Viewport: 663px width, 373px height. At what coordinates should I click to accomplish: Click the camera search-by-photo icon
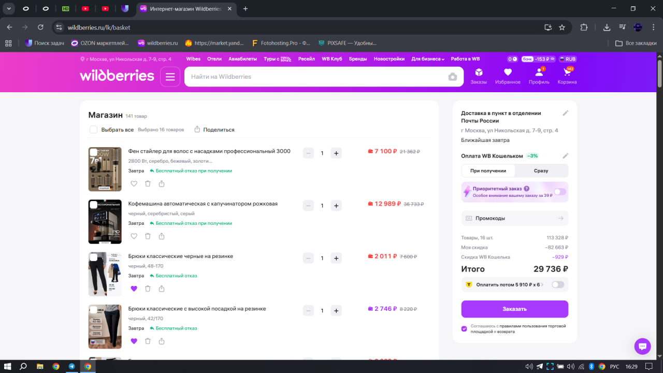click(x=453, y=77)
